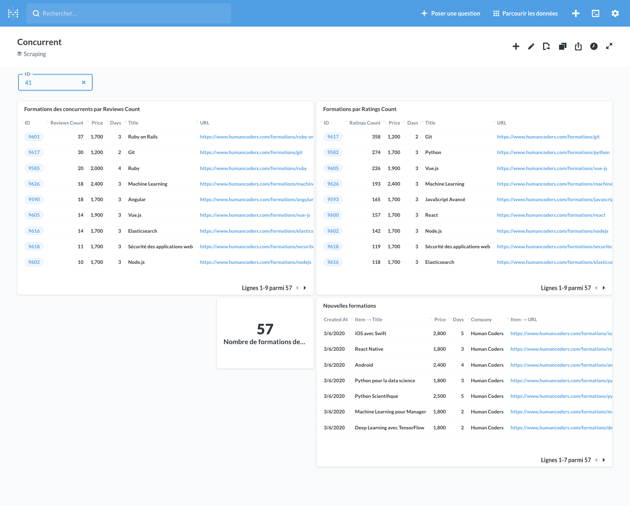Sort Nouvelles formations by Created At

click(336, 320)
